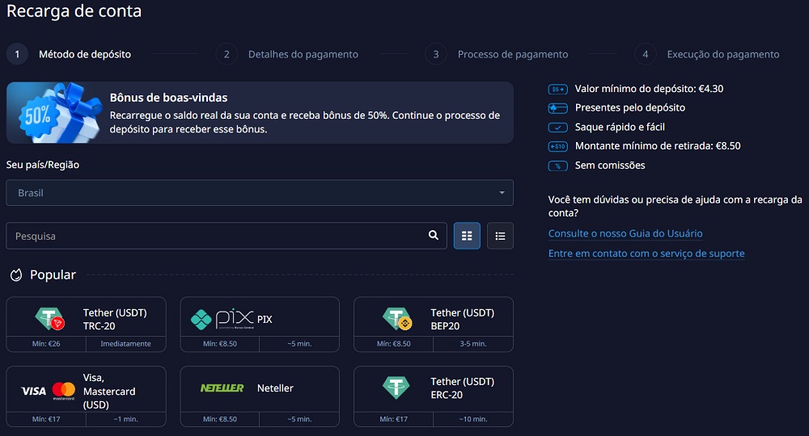Go to step 2 Detalhes do pagamento
Image resolution: width=809 pixels, height=436 pixels.
coord(287,54)
